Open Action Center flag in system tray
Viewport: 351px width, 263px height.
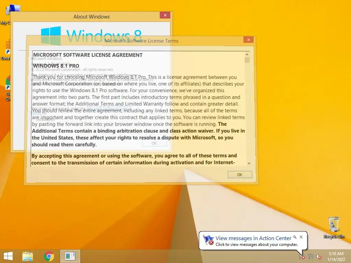pyautogui.click(x=302, y=256)
